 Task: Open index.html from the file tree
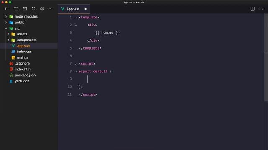pyautogui.click(x=23, y=70)
